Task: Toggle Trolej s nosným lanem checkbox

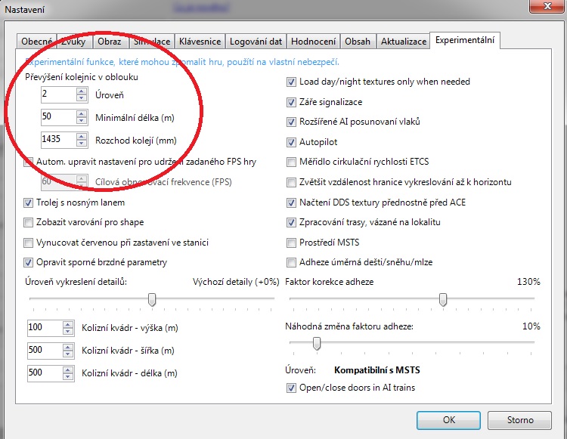Action: tap(29, 202)
